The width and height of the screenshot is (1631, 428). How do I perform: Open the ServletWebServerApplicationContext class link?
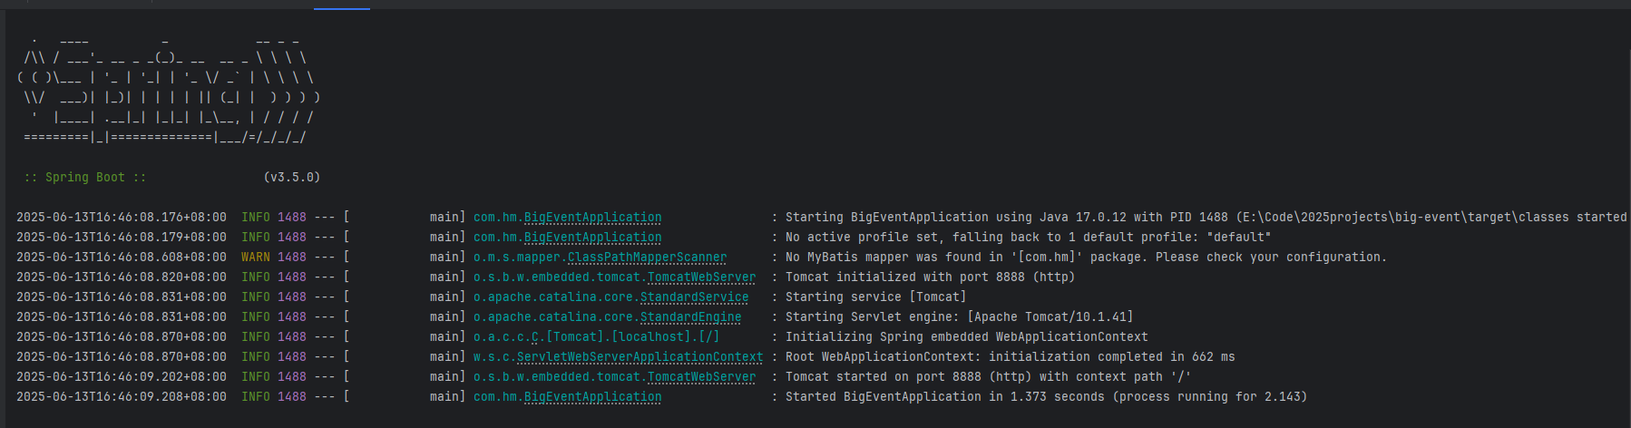click(x=640, y=357)
